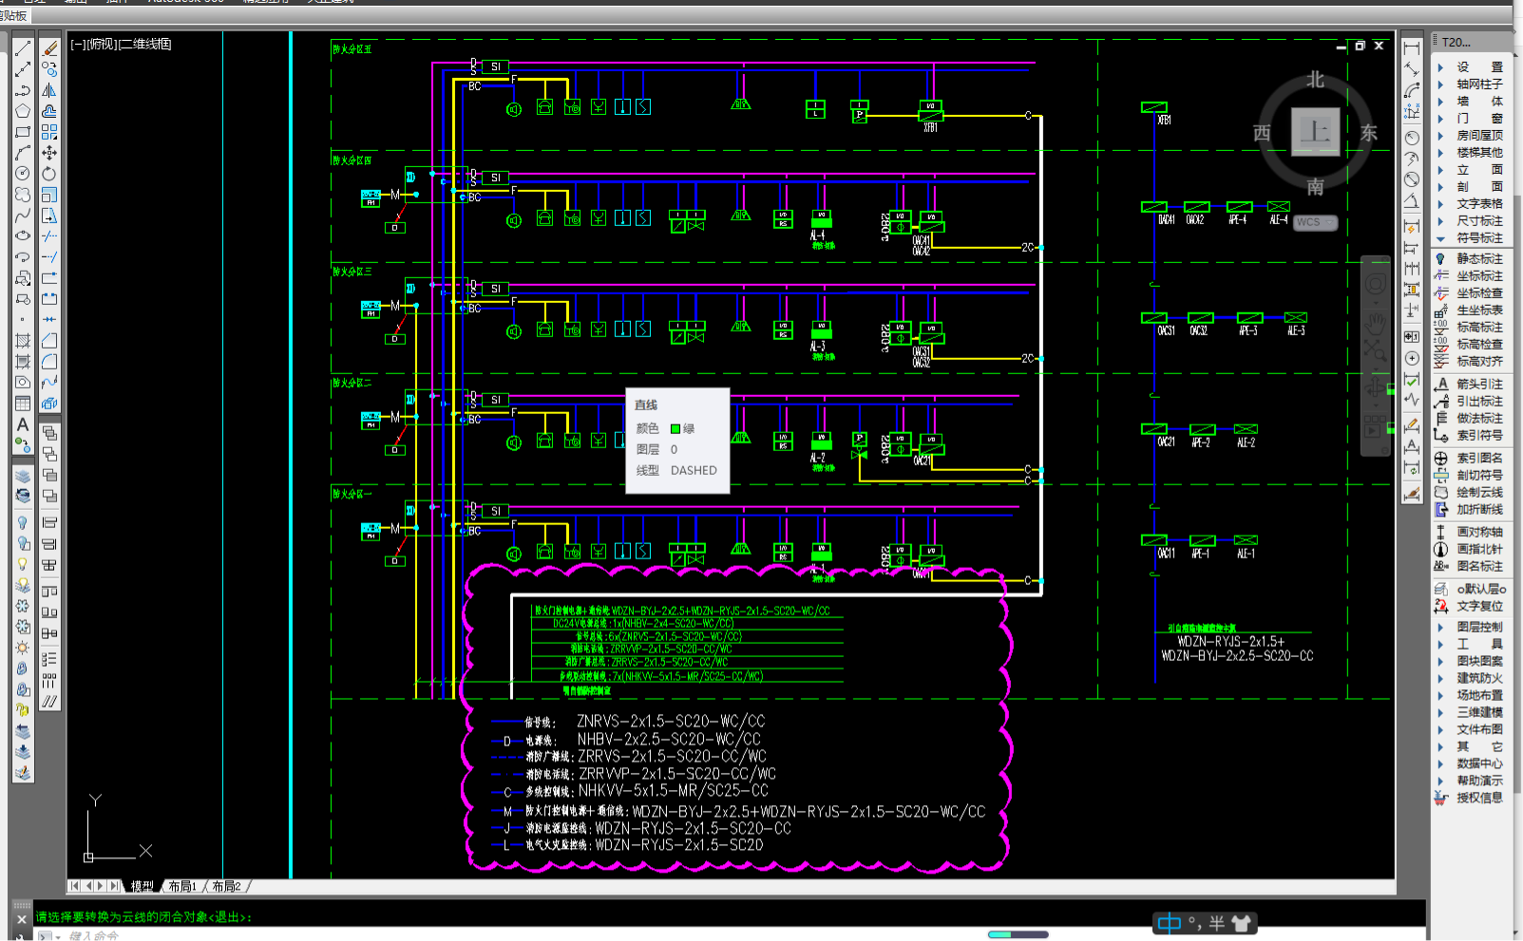
Task: Select the Trim tool
Action: (x=49, y=236)
